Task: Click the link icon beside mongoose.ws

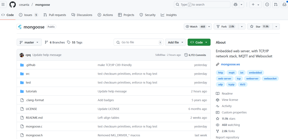Action: 218,65
